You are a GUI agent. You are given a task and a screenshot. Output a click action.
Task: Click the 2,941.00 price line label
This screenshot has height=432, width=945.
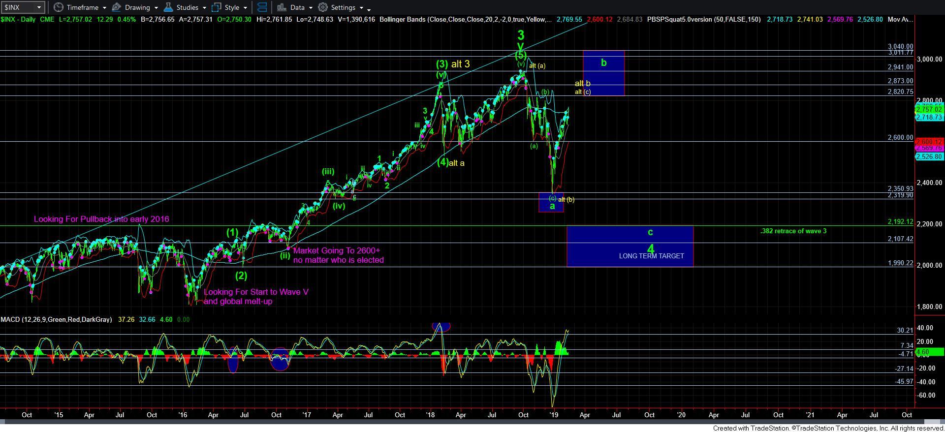tap(901, 67)
